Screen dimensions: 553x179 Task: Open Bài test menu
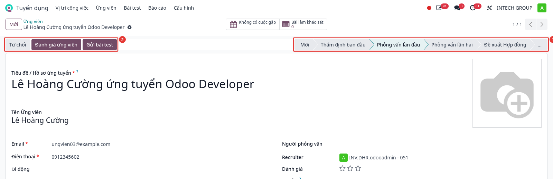132,8
